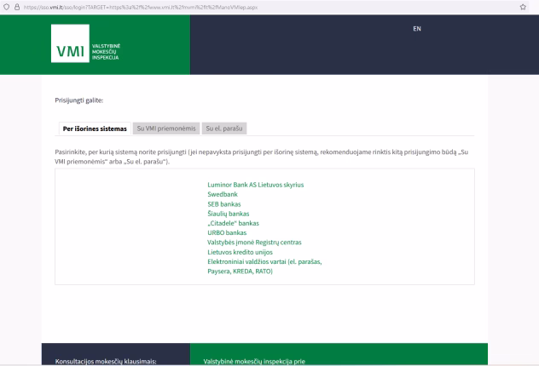Open Valstybės įmonė Registrų centras link
The width and height of the screenshot is (539, 366).
(254, 243)
